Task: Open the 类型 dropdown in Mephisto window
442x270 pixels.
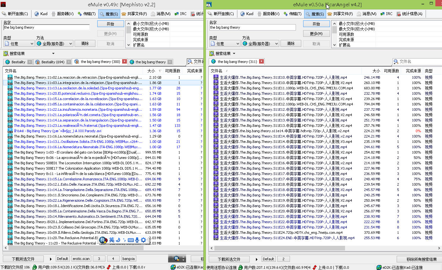Action: 19,43
